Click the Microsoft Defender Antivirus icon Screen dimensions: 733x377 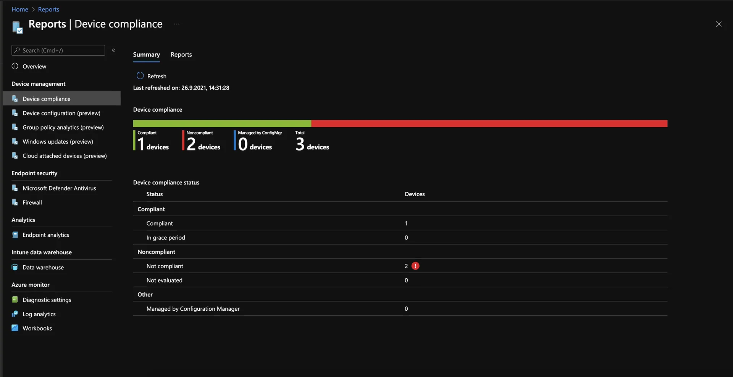[x=15, y=188]
